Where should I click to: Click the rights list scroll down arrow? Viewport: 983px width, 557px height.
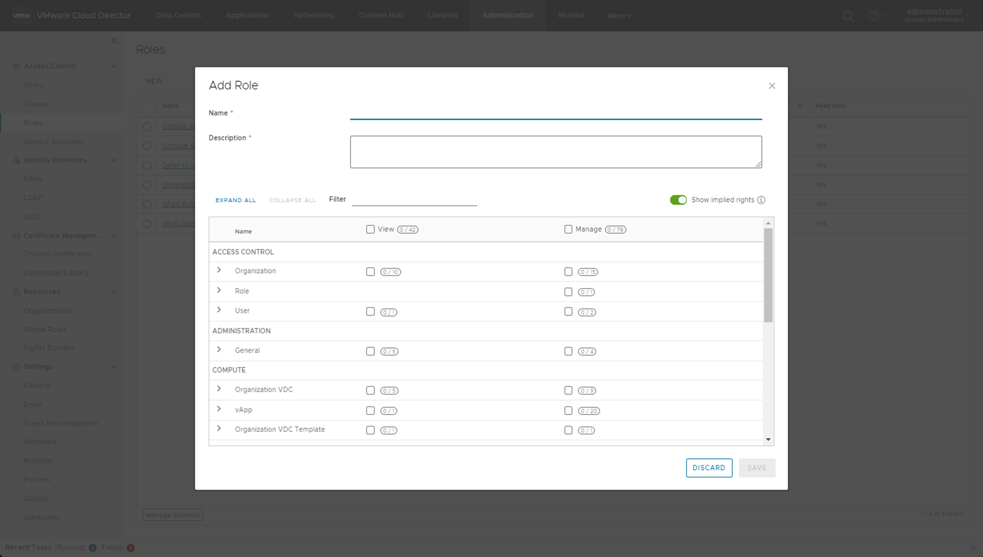768,440
